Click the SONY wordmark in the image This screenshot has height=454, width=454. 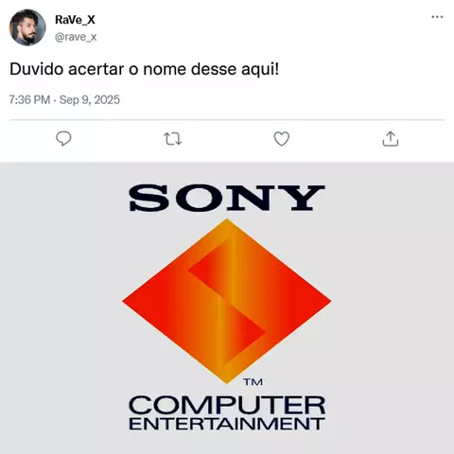click(x=227, y=198)
